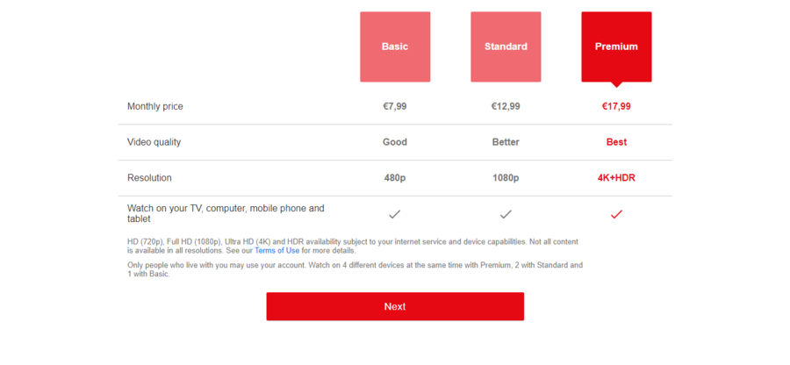
Task: Open the Terms of Use link
Action: pos(276,251)
